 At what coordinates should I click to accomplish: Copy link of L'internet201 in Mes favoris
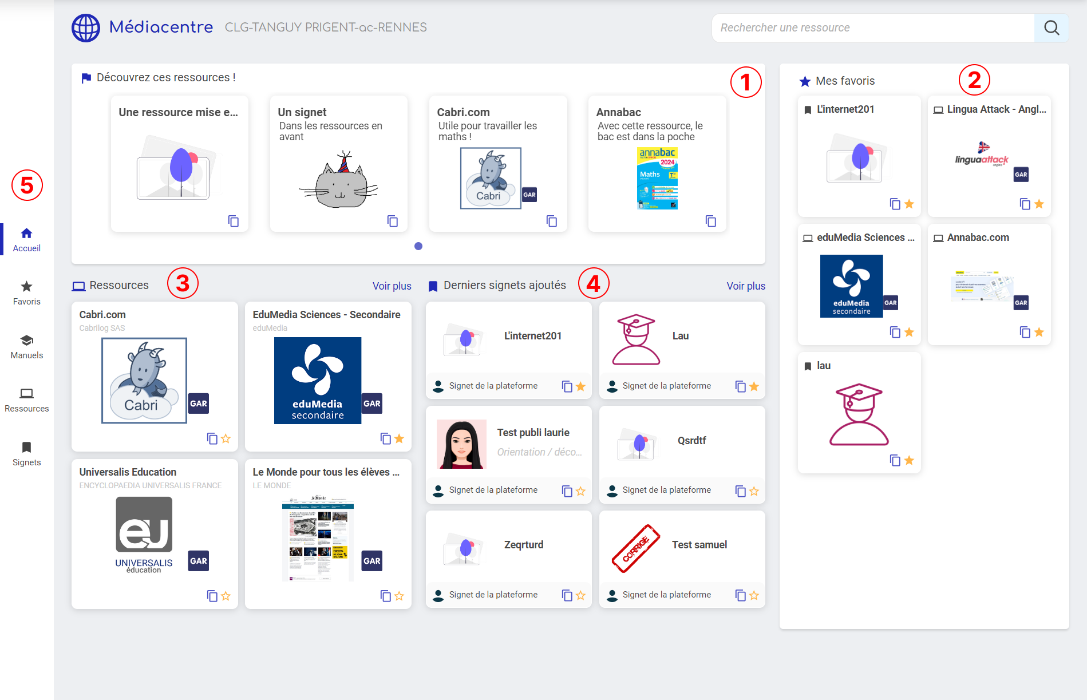coord(895,204)
